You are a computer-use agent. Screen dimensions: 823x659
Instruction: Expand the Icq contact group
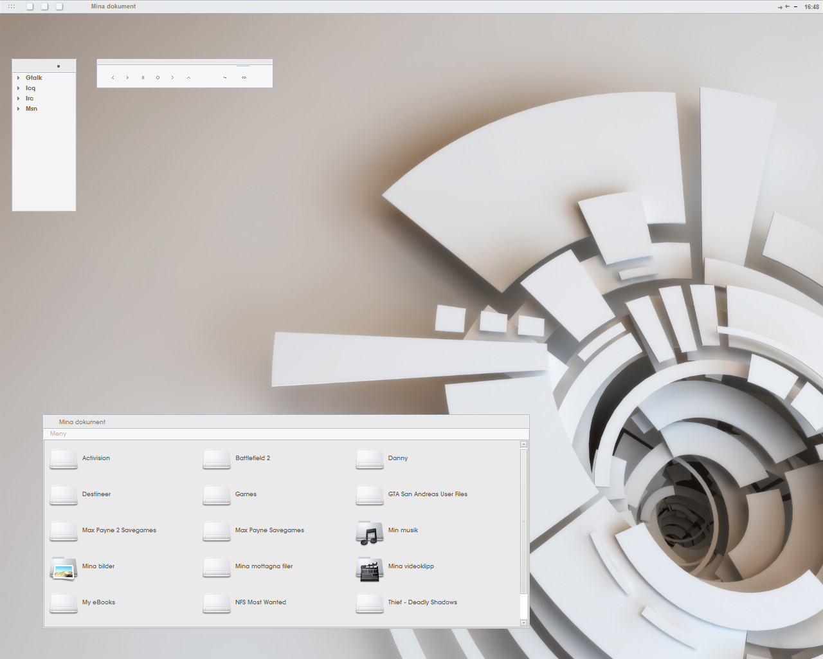[18, 88]
